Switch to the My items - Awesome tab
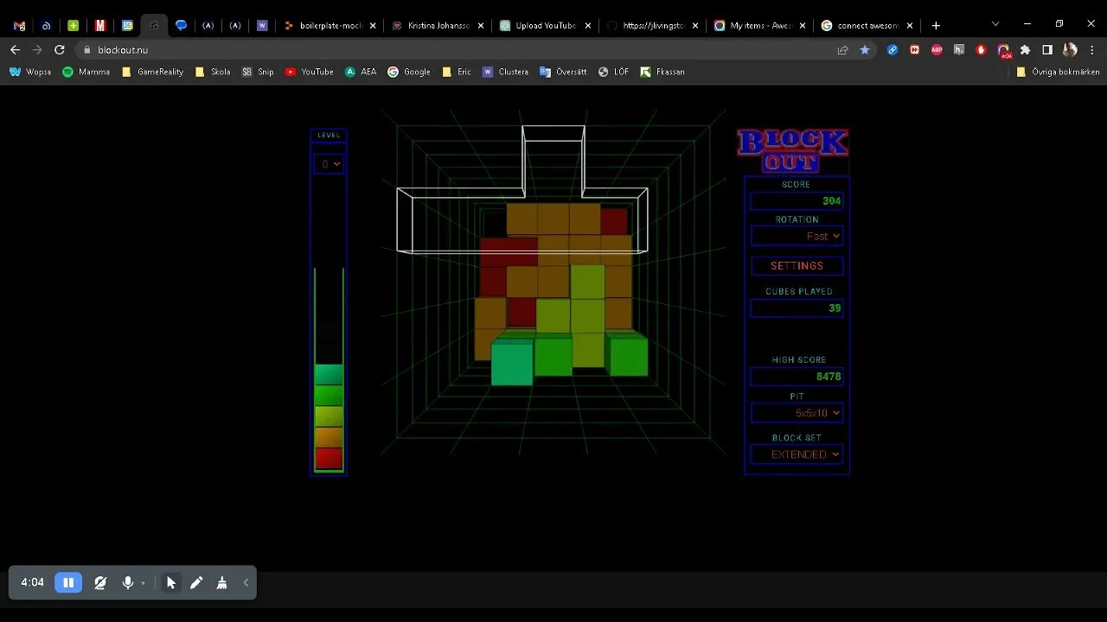 759,25
